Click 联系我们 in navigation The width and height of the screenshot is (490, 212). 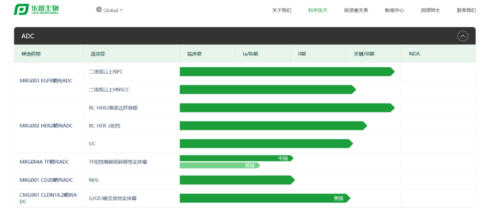pos(466,10)
